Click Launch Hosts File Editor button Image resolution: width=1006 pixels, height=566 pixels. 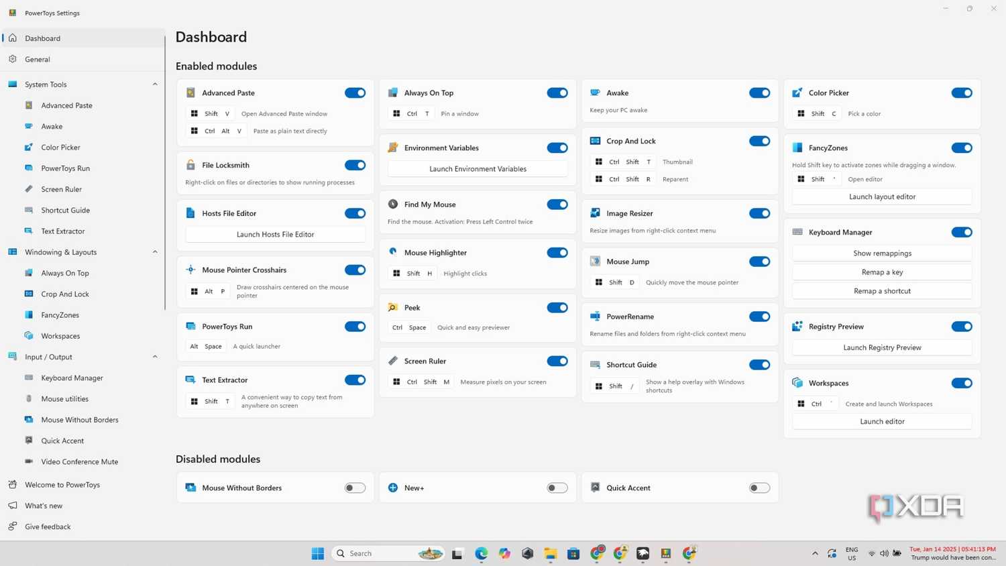[275, 234]
